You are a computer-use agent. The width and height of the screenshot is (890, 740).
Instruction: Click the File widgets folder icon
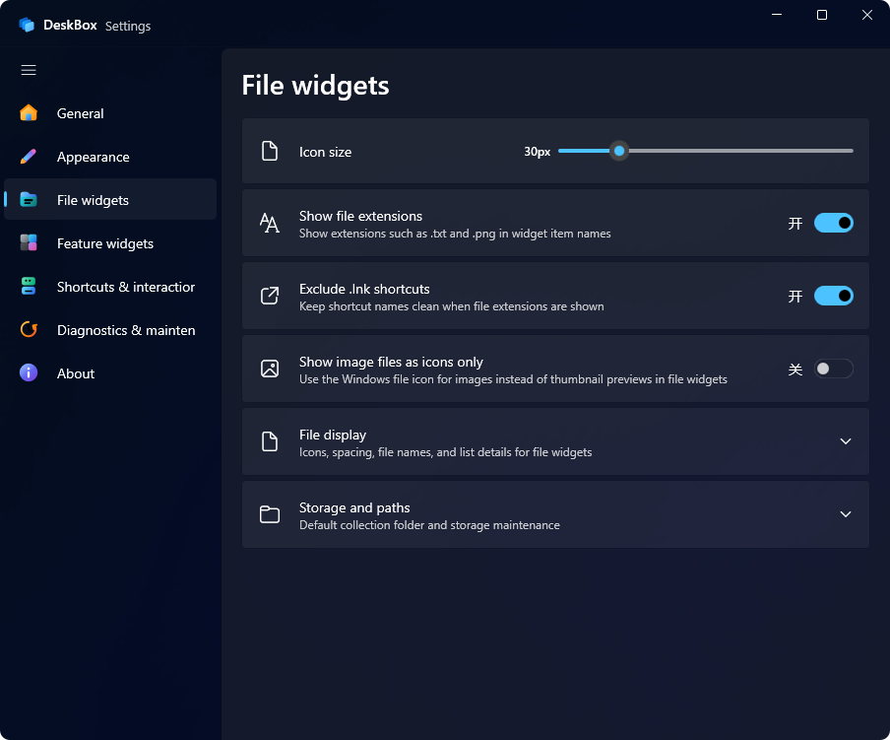[x=29, y=200]
